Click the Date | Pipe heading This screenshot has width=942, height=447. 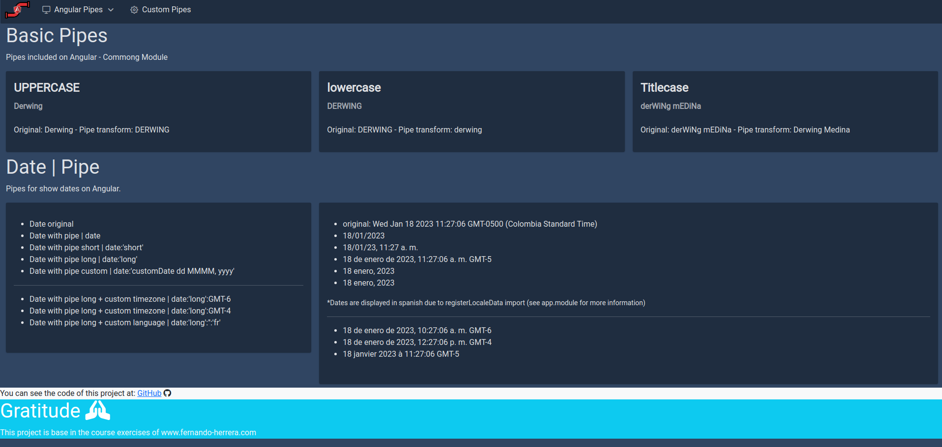point(53,167)
